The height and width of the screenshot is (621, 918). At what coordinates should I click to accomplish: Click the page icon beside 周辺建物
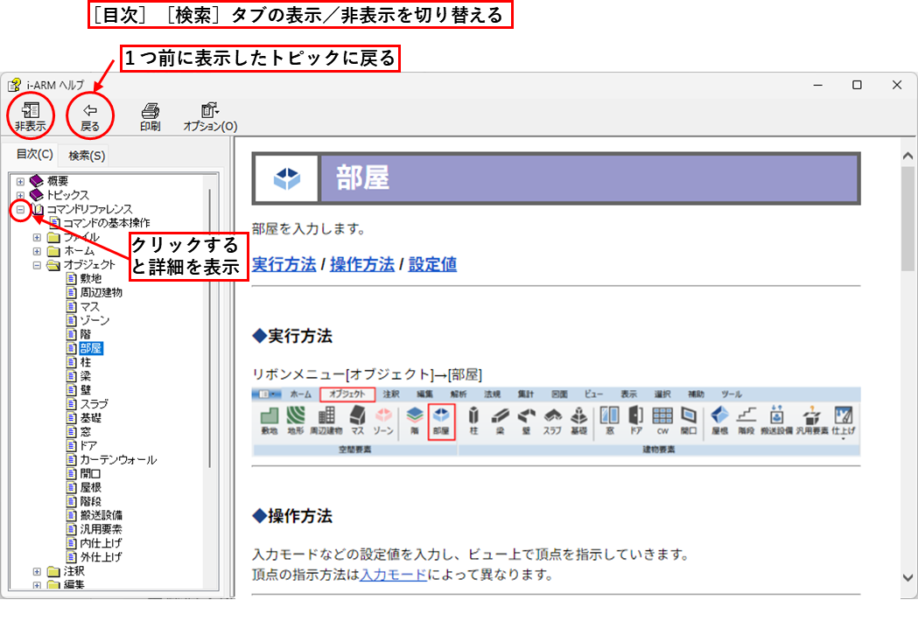point(72,292)
